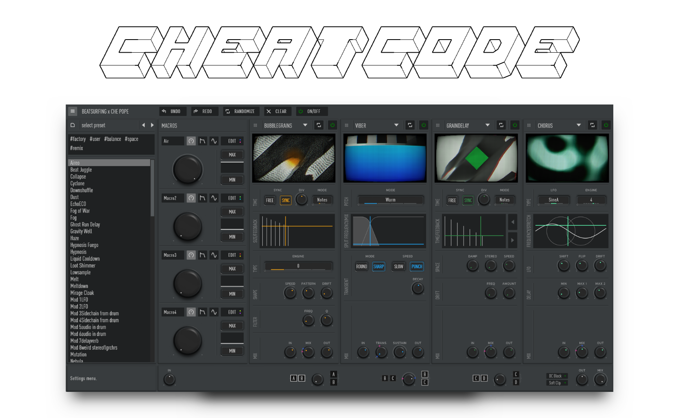The image size is (679, 418).
Task: Enable FREE timing in BUBBLEGRAINS
Action: point(270,200)
